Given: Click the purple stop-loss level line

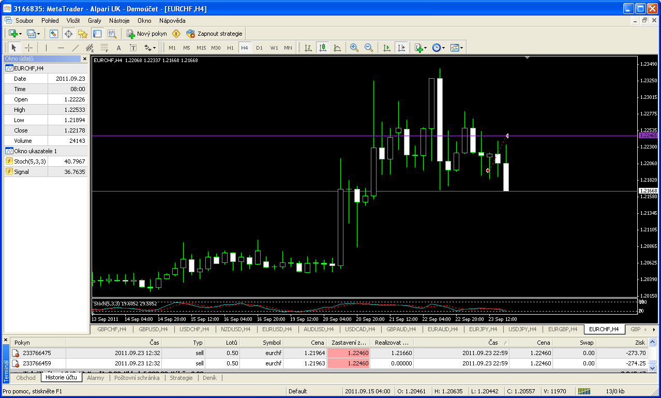Looking at the screenshot, I should point(310,136).
